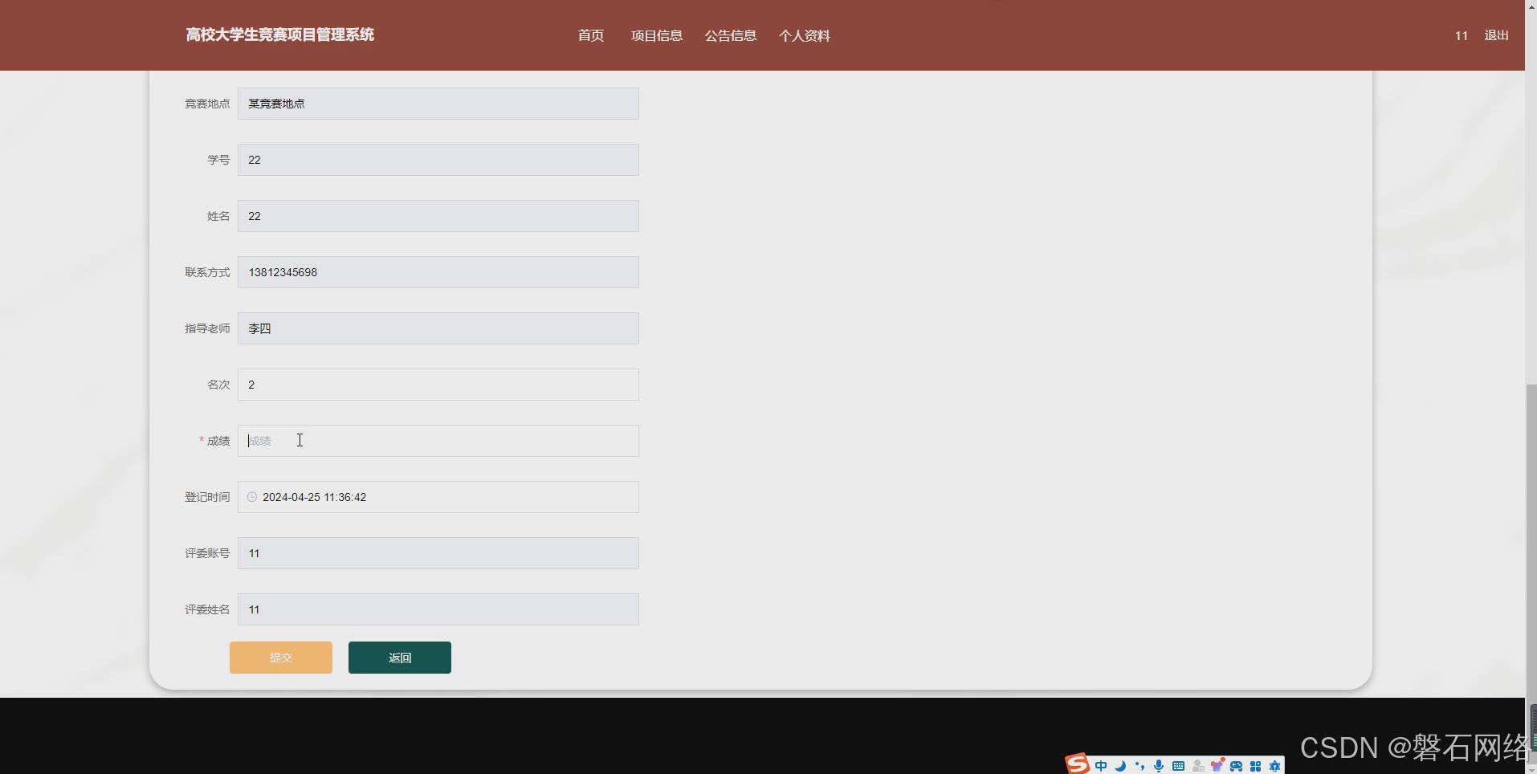The width and height of the screenshot is (1537, 774).
Task: Click the clock icon in 登记时间 field
Action: click(x=252, y=497)
